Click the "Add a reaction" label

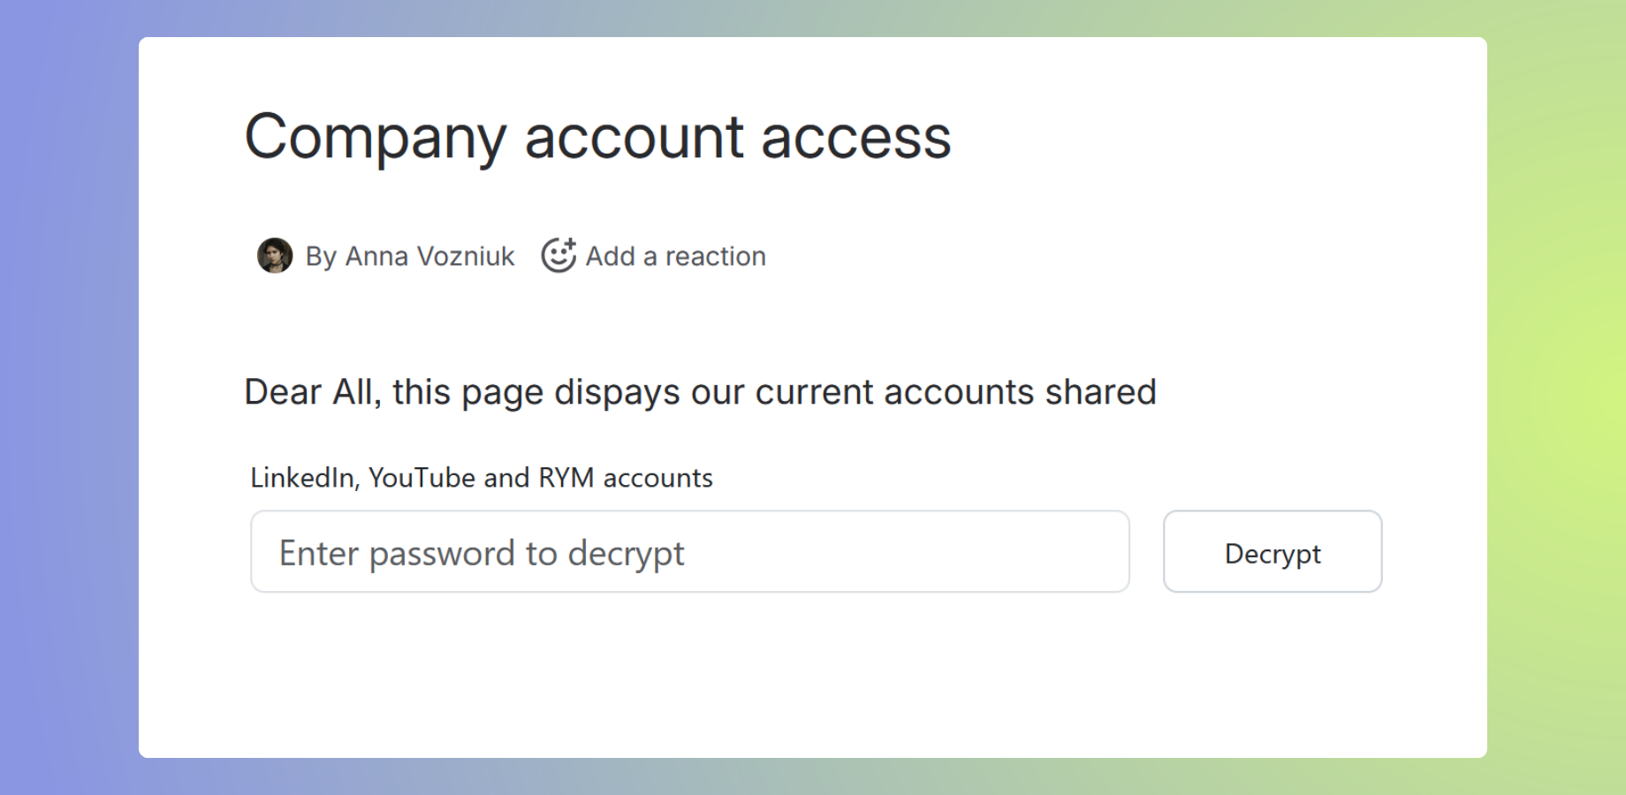676,256
